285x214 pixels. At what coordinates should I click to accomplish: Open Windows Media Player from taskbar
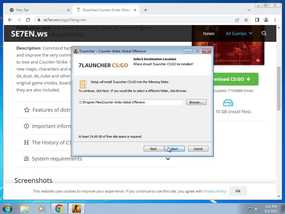click(41, 208)
